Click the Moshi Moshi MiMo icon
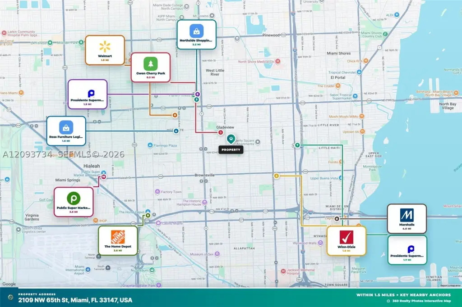Viewport: 462px width, 307px height. pos(362,117)
